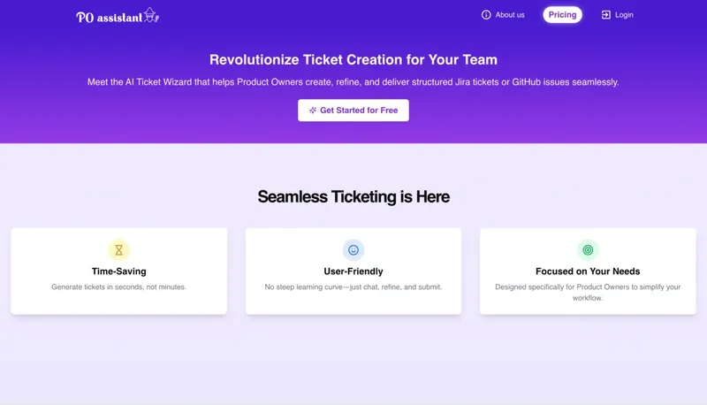
Task: Open the Login link
Action: 624,15
